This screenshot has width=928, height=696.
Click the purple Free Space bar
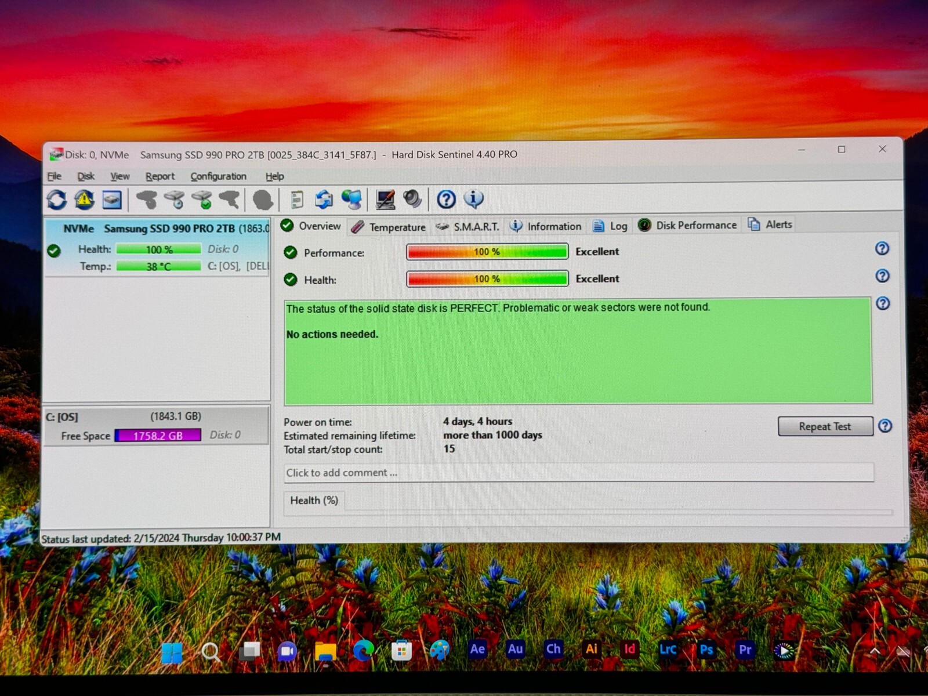158,436
